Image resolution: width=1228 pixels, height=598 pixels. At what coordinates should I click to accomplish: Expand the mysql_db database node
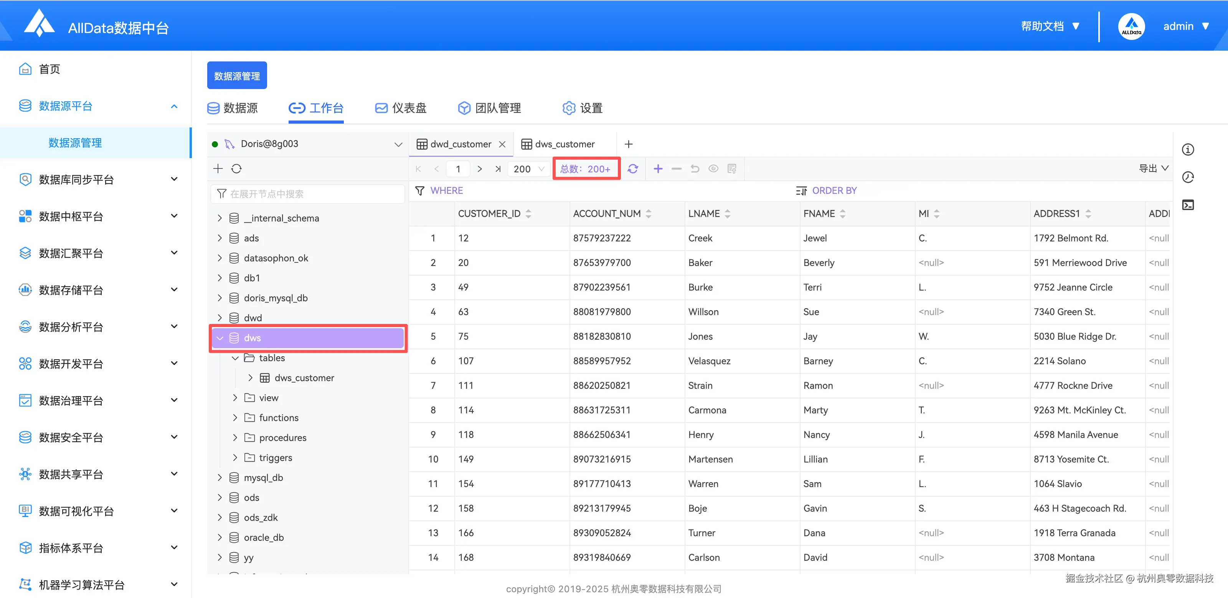220,477
